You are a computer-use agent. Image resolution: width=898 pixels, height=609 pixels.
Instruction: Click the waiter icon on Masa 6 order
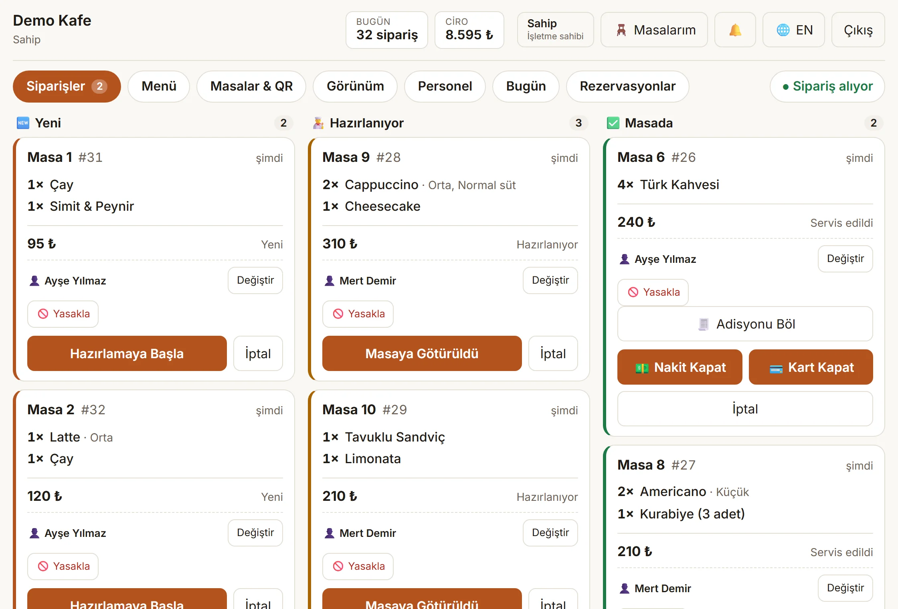(625, 259)
